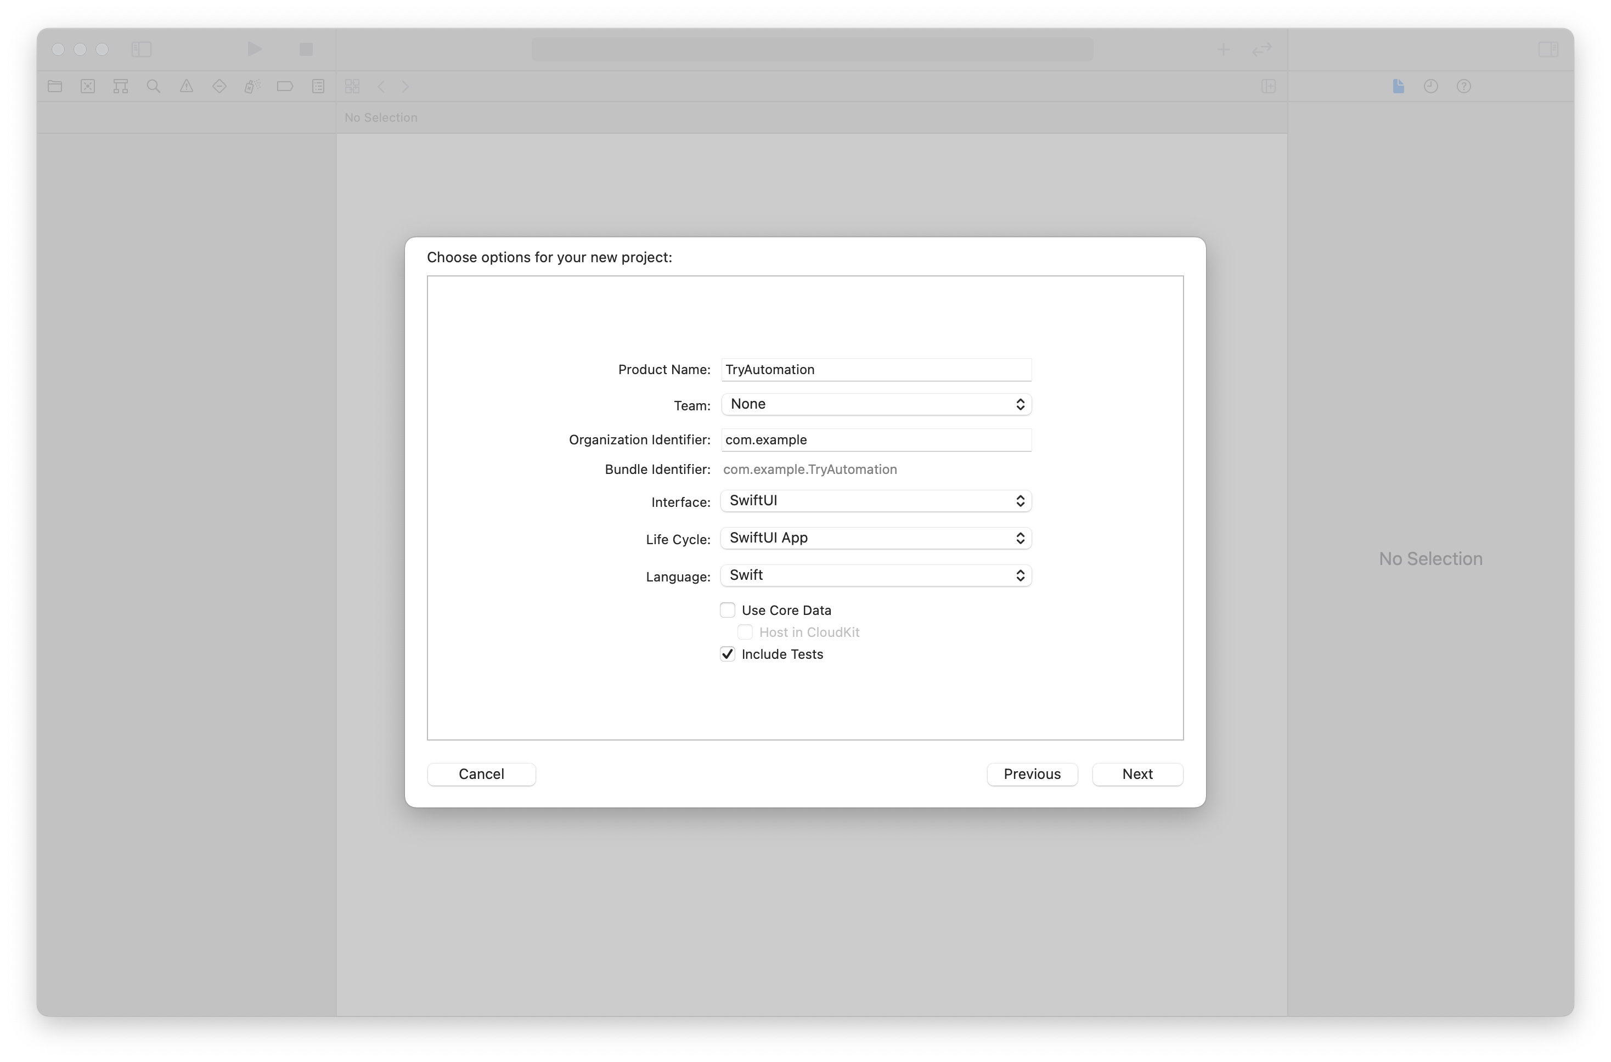The height and width of the screenshot is (1062, 1611).
Task: Open the Breakpoint navigator icon
Action: (x=285, y=86)
